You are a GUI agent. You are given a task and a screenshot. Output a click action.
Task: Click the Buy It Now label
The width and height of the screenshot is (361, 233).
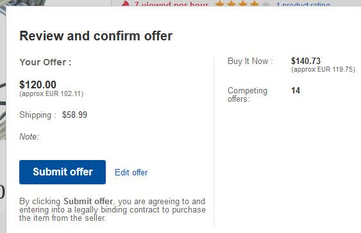250,61
